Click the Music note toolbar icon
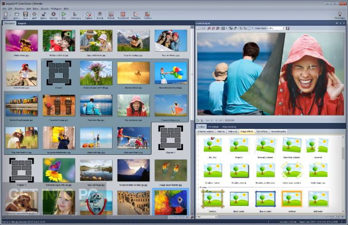This screenshot has height=225, width=348. [43, 15]
